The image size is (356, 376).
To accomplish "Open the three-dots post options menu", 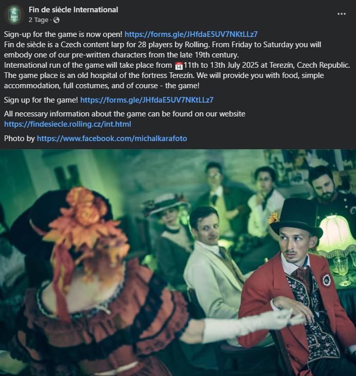I will point(341,14).
